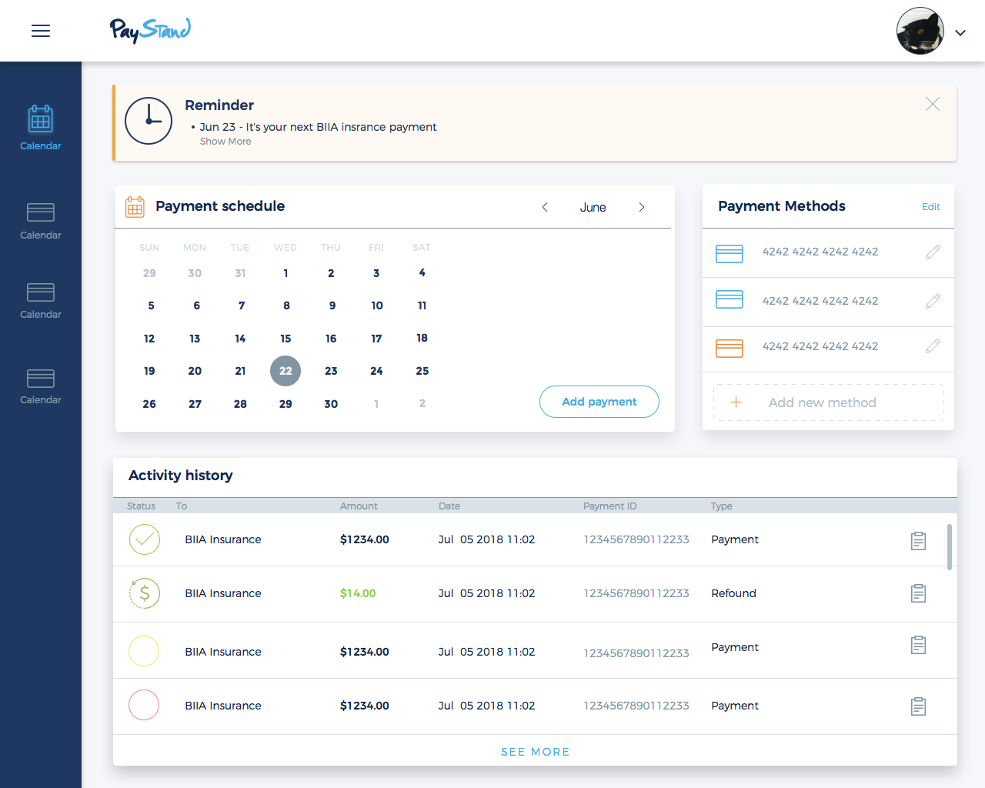985x788 pixels.
Task: Go to next month after June
Action: coord(642,207)
